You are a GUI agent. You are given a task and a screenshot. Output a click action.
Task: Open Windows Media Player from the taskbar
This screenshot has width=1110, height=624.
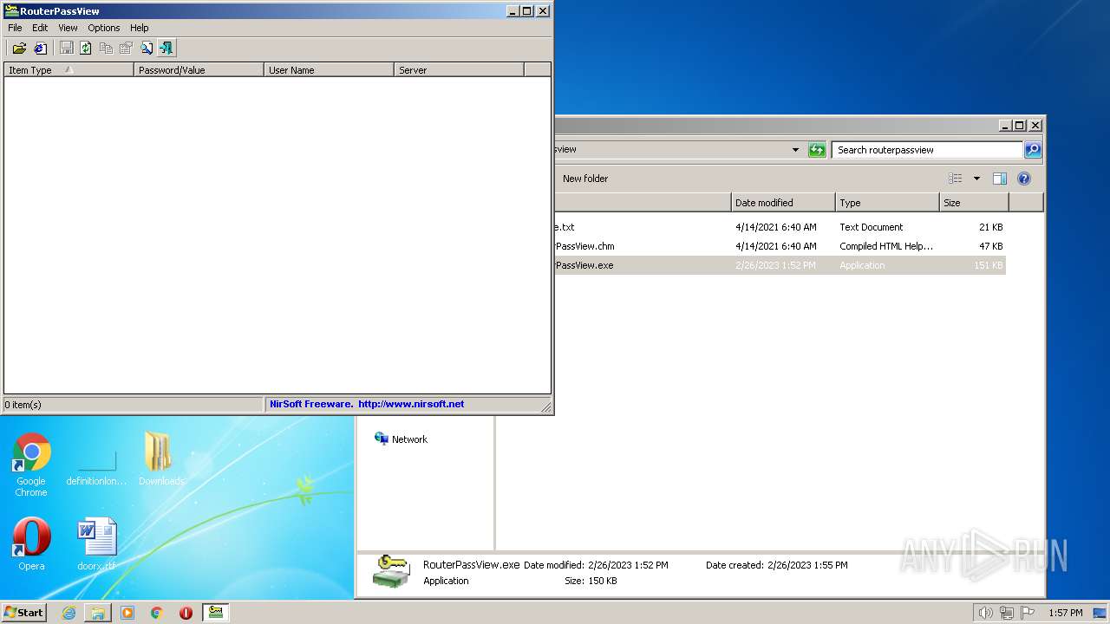(127, 613)
